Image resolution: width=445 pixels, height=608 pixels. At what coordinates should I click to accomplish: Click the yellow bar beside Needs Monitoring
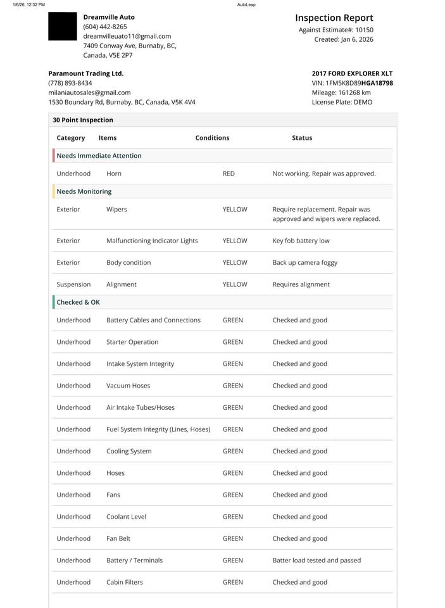pos(54,191)
